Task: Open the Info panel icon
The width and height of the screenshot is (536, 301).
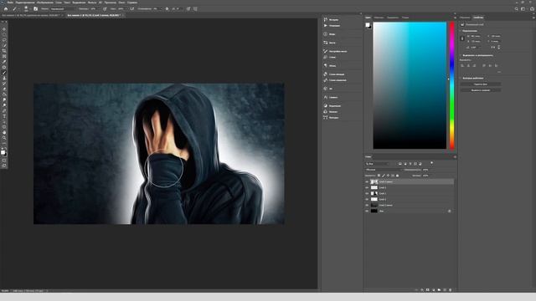Action: (x=326, y=34)
